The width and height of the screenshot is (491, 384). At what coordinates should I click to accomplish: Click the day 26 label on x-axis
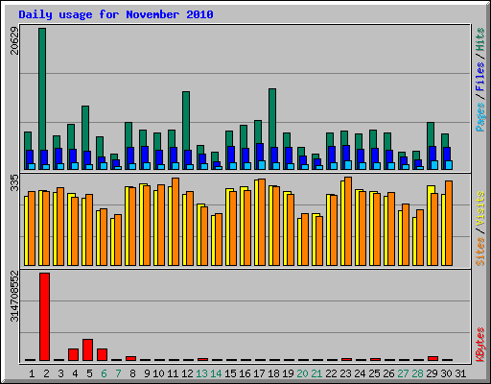click(x=388, y=373)
